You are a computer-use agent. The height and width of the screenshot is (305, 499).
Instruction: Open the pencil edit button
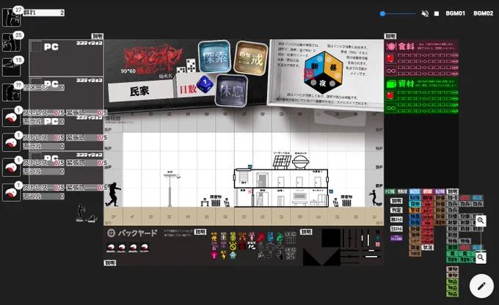(481, 286)
